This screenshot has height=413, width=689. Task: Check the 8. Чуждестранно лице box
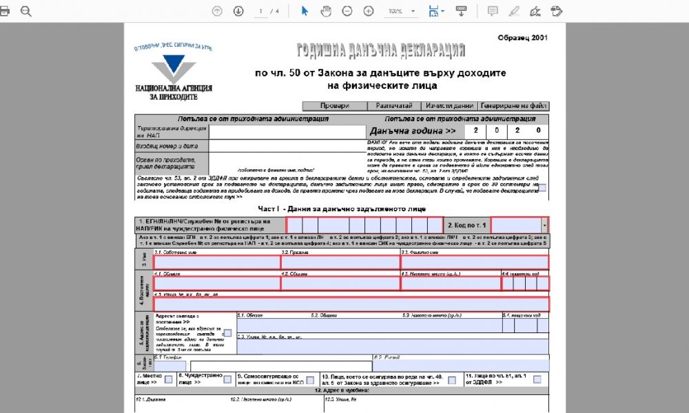[227, 379]
